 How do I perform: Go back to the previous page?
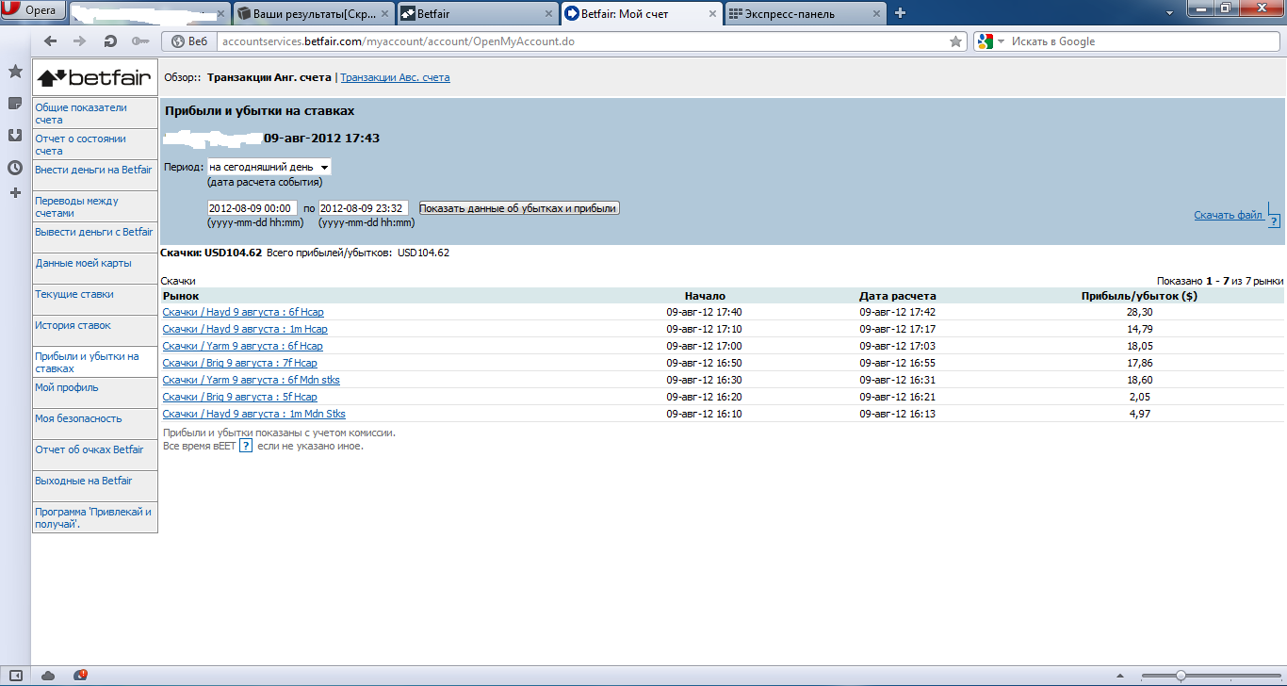(x=51, y=41)
